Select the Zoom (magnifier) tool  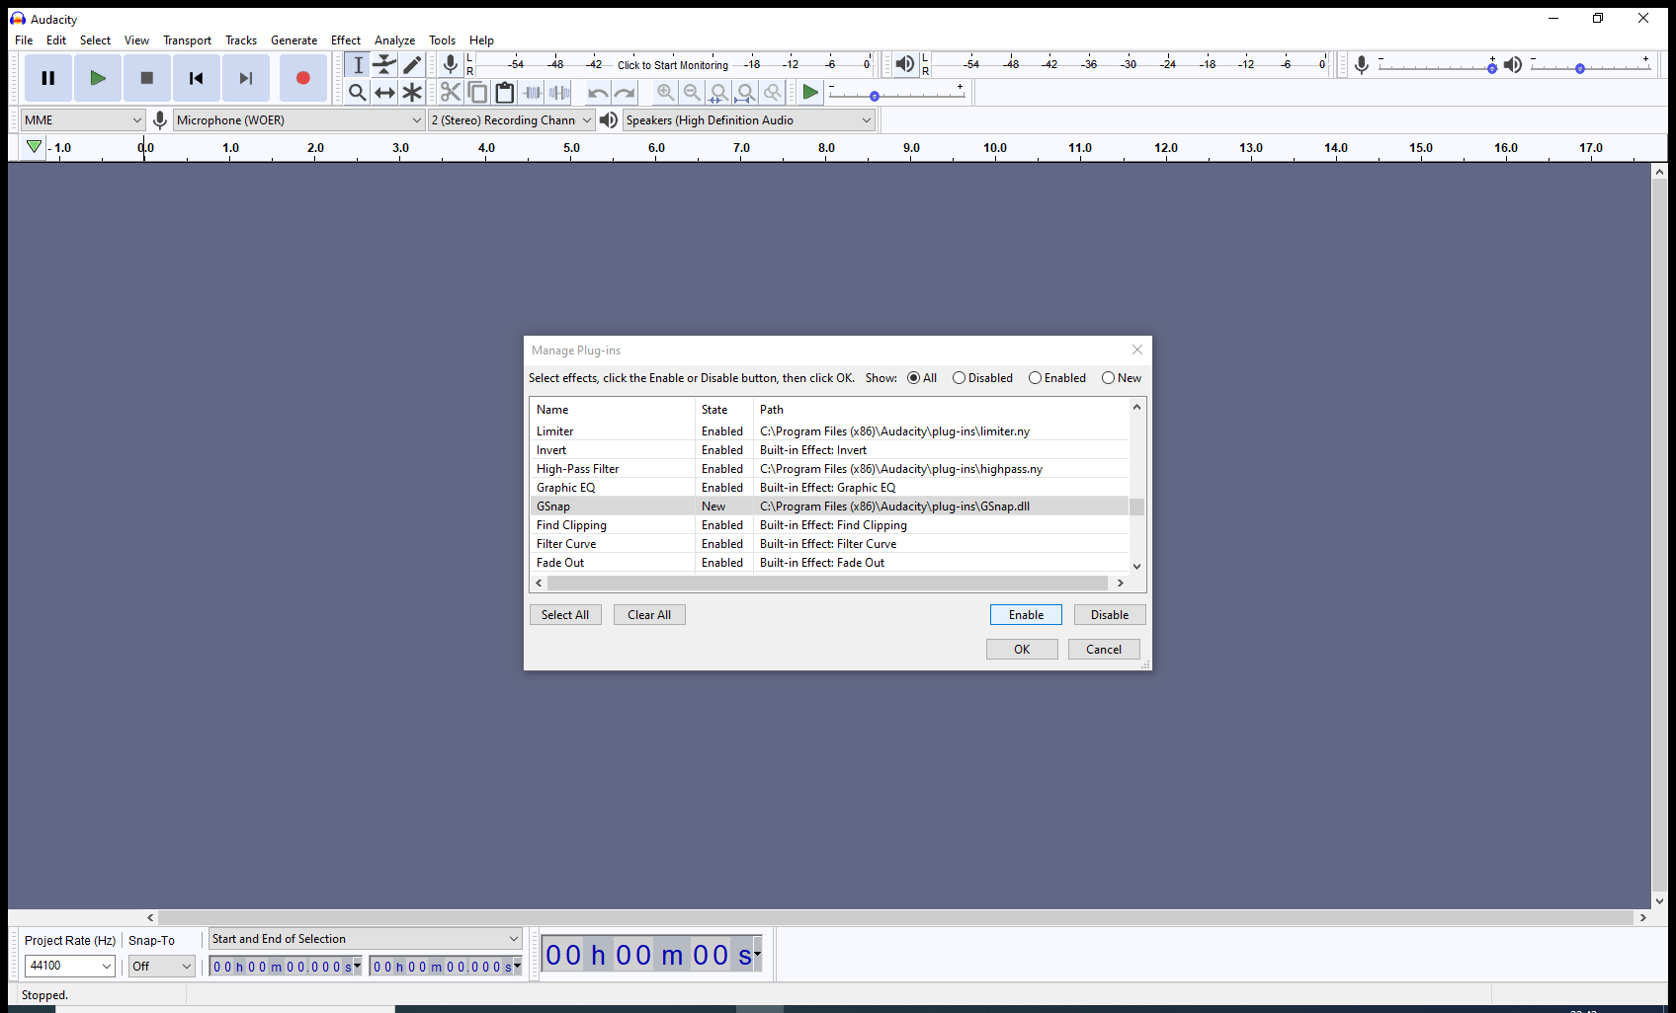358,93
